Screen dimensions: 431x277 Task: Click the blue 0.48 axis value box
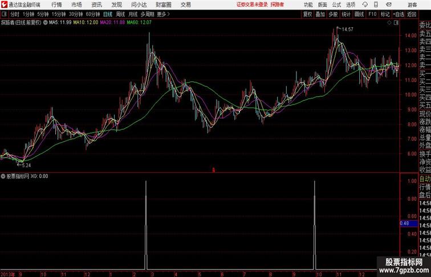tap(409, 223)
